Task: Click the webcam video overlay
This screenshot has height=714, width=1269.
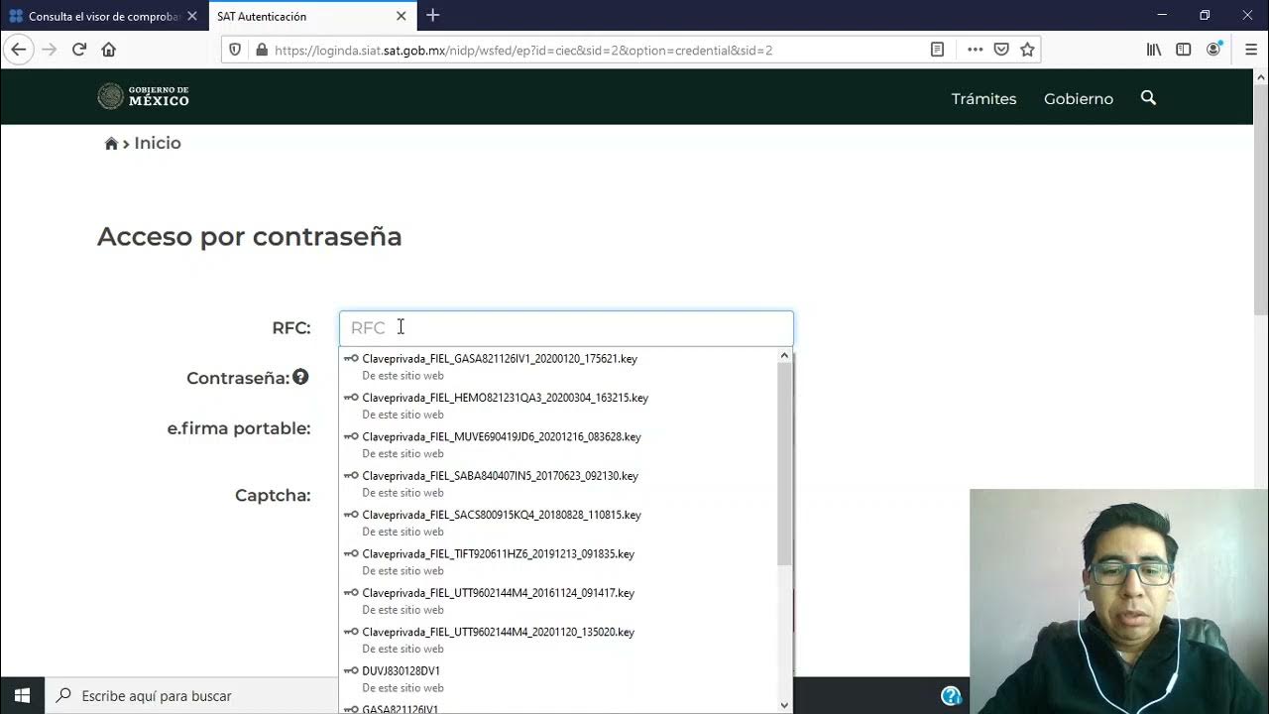Action: coord(1119,601)
